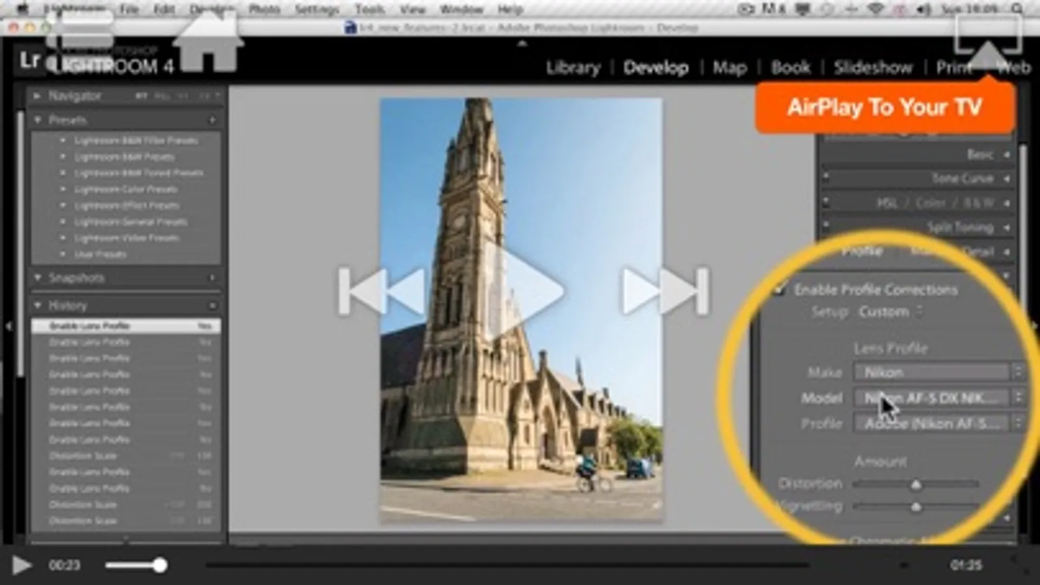Image resolution: width=1040 pixels, height=585 pixels.
Task: Select the Lightroom Color Presets folder
Action: (126, 189)
